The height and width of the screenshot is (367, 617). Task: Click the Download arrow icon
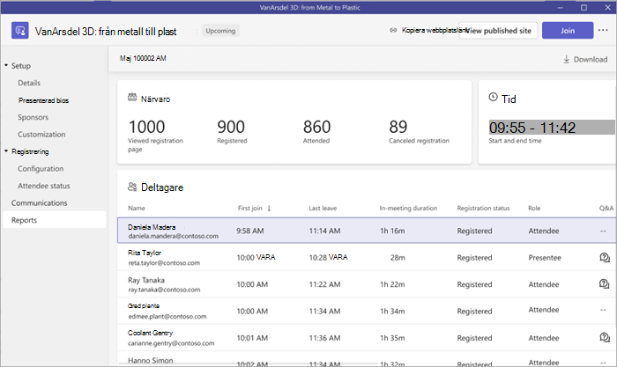(x=566, y=59)
